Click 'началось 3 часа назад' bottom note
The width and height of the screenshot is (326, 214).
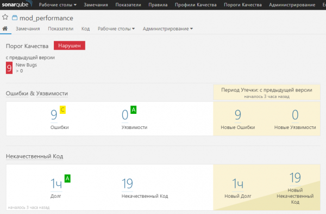(x=29, y=207)
